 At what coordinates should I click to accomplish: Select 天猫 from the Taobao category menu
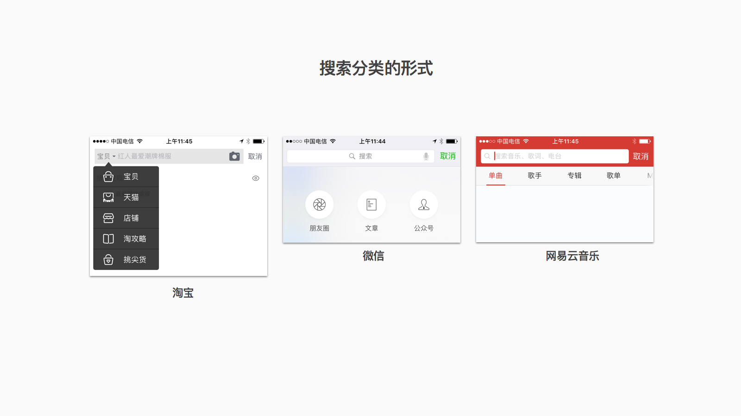click(x=126, y=197)
